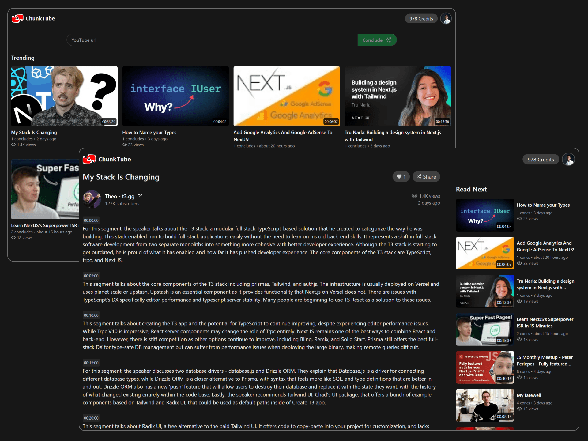This screenshot has height=441, width=588.
Task: Click the ChunkTube logo icon in the back window
Action: (x=17, y=18)
